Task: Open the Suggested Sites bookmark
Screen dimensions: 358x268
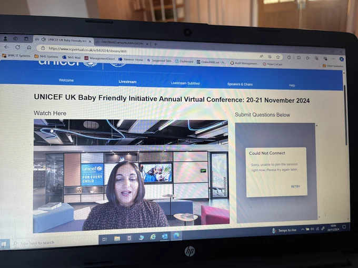Action: (159, 60)
